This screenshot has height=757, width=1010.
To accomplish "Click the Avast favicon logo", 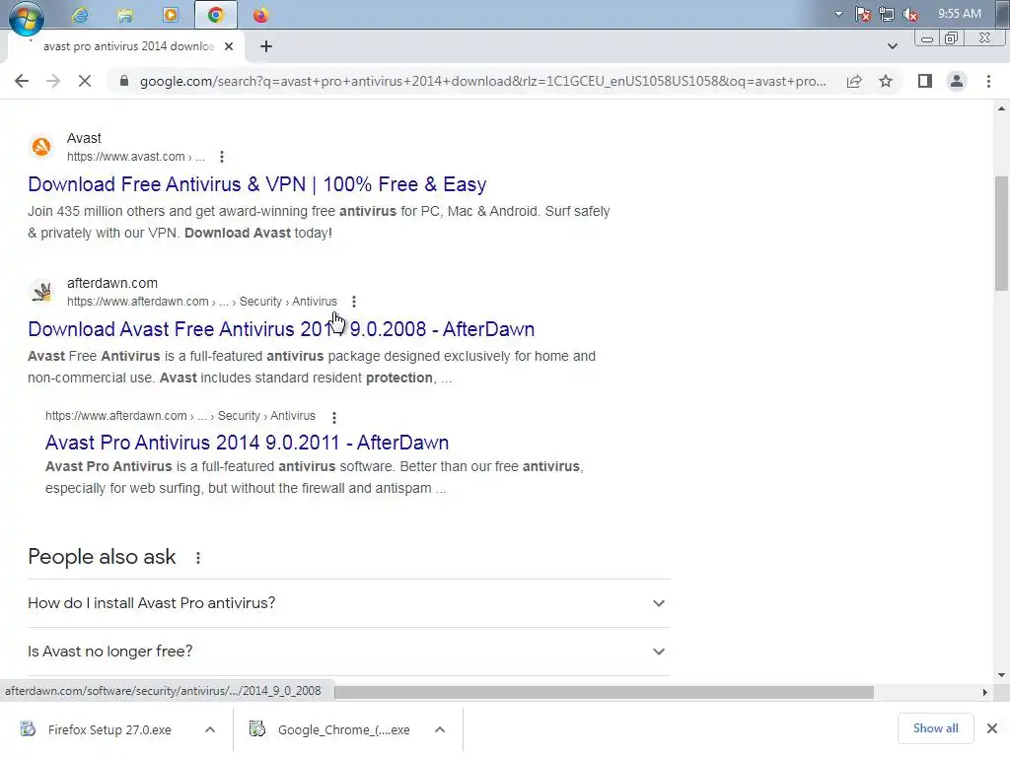I will pos(41,147).
